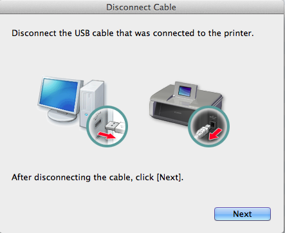
Task: Click the red arrow beside printer cable
Action: (x=216, y=134)
